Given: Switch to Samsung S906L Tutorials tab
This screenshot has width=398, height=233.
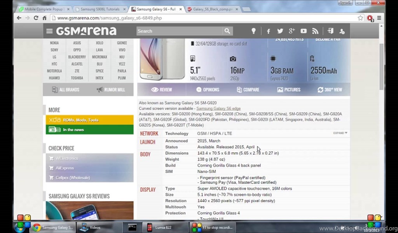Looking at the screenshot, I should tap(100, 9).
